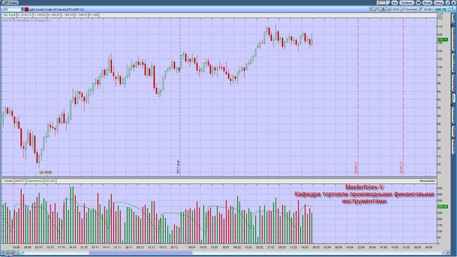Viewport: 457px width, 257px height.
Task: Click the link icon in top header
Action: pyautogui.click(x=418, y=3)
